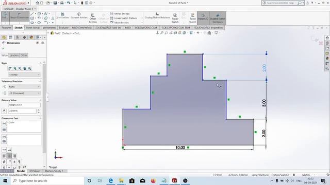This screenshot has width=330, height=185.
Task: Open Windows Start menu
Action: pos(5,180)
